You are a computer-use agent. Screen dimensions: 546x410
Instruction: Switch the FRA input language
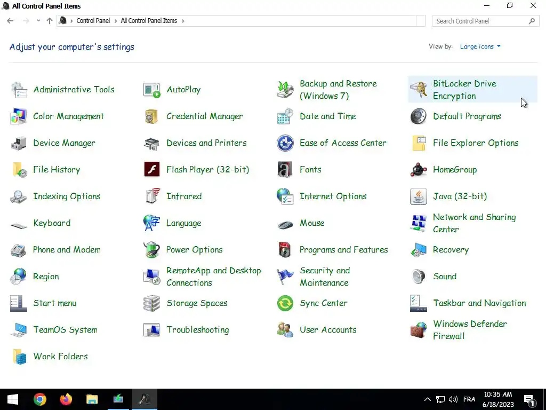(x=469, y=399)
